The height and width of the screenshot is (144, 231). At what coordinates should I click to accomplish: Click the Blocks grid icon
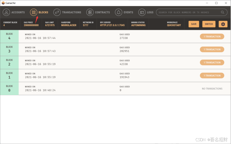34,12
